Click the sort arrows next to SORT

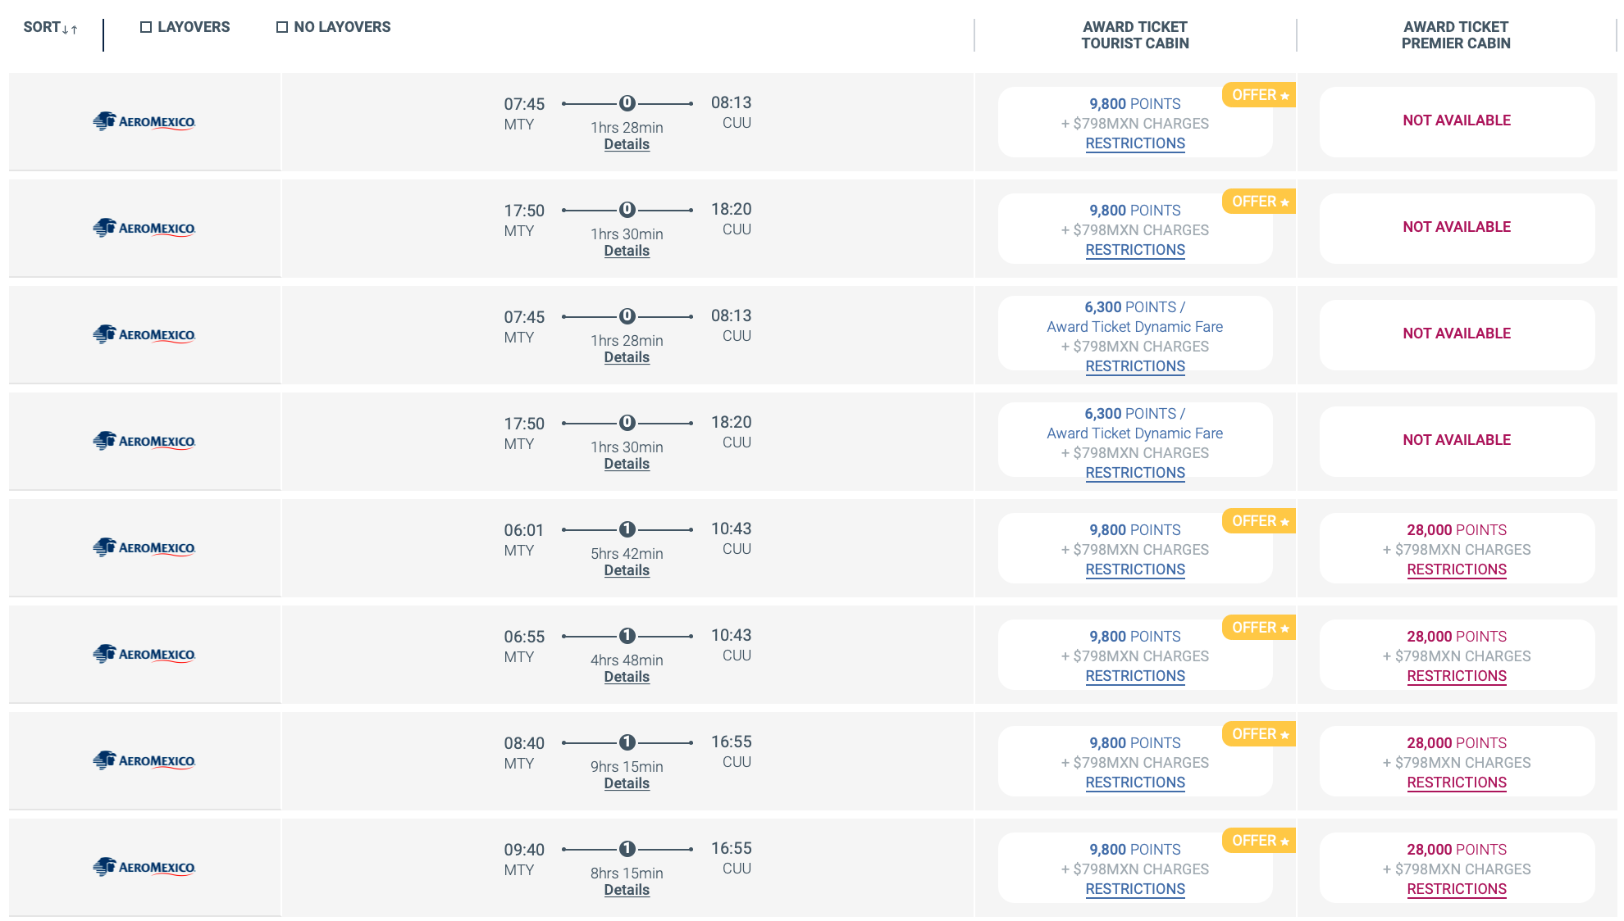click(69, 27)
